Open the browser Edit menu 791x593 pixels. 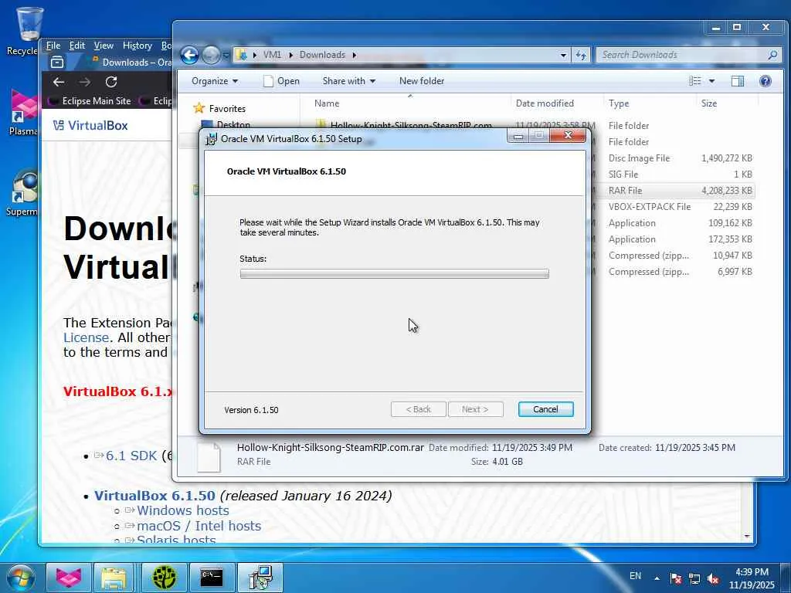(77, 46)
